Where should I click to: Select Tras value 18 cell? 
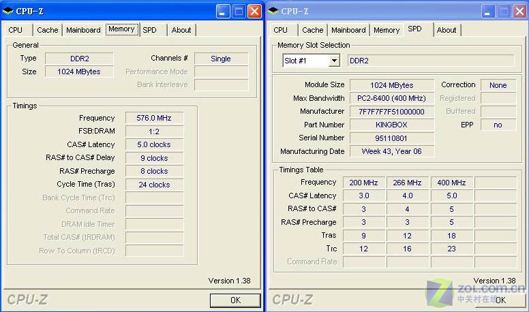tap(452, 236)
